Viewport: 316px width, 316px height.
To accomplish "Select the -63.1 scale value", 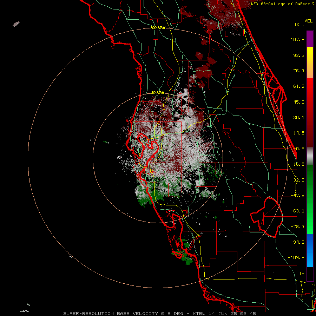I will 297,211.
